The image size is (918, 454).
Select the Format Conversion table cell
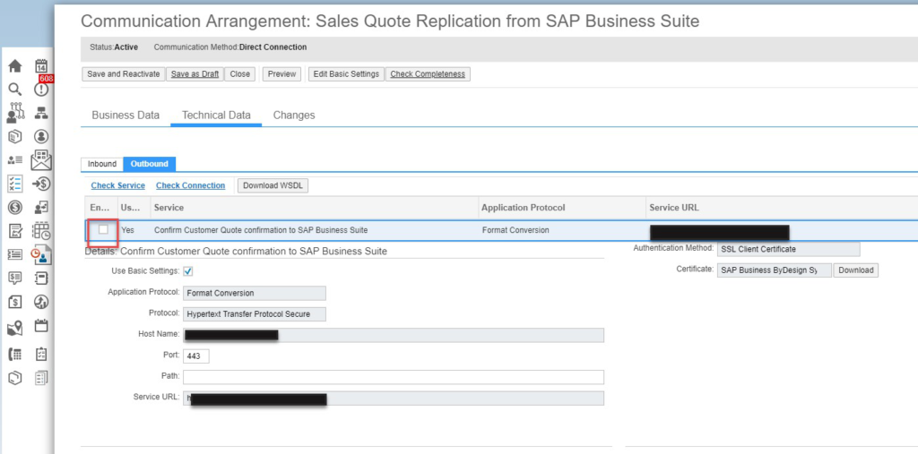[561, 230]
